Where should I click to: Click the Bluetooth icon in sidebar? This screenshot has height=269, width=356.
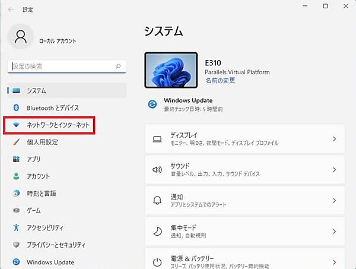coord(16,107)
